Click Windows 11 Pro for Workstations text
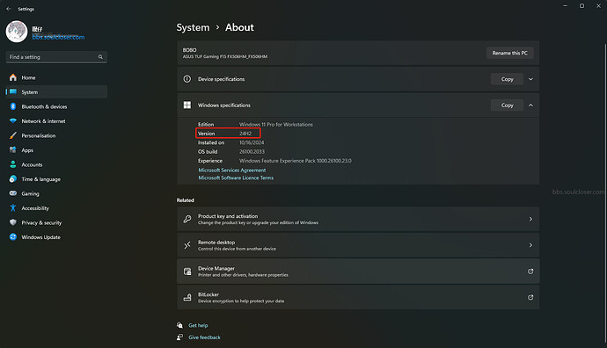607x348 pixels. pos(276,125)
